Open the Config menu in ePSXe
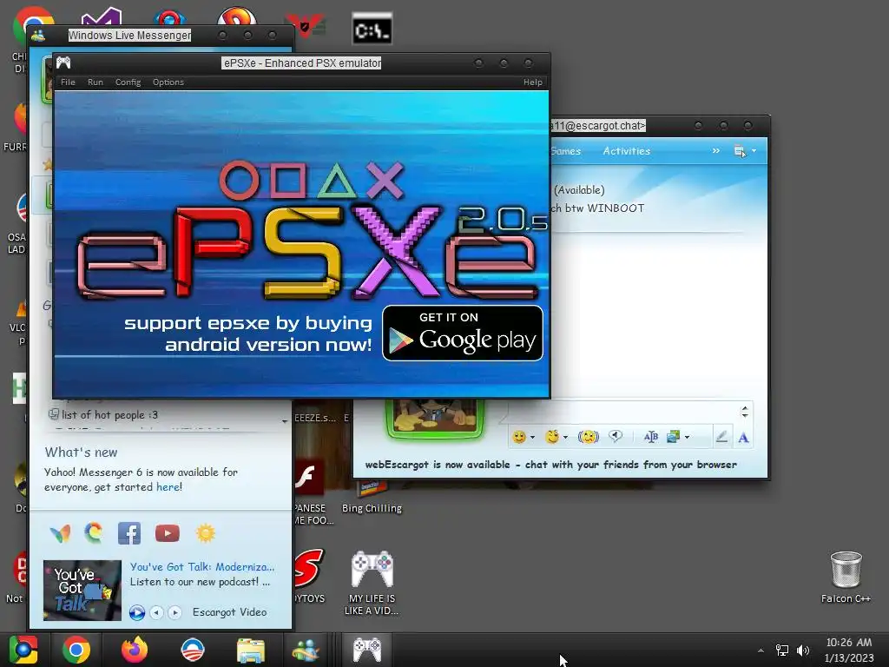Viewport: 889px width, 667px height. tap(128, 83)
